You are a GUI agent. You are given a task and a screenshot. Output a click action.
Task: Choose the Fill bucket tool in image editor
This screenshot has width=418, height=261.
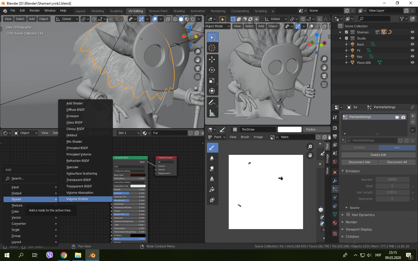tap(212, 189)
